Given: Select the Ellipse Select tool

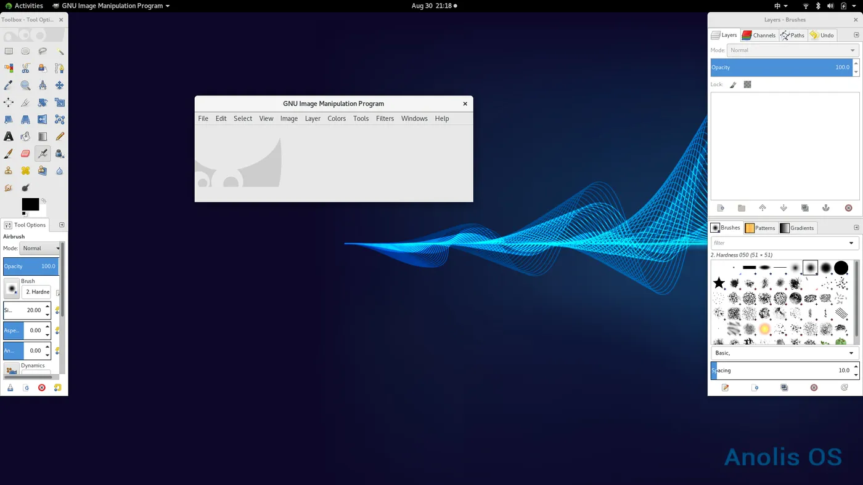Looking at the screenshot, I should pyautogui.click(x=25, y=52).
